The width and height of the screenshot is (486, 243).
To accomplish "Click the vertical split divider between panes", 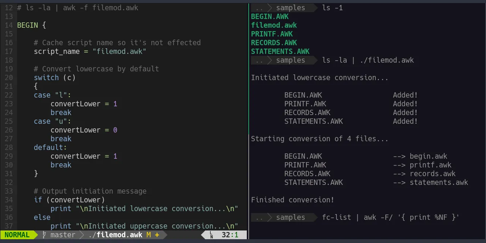I will 249,121.
